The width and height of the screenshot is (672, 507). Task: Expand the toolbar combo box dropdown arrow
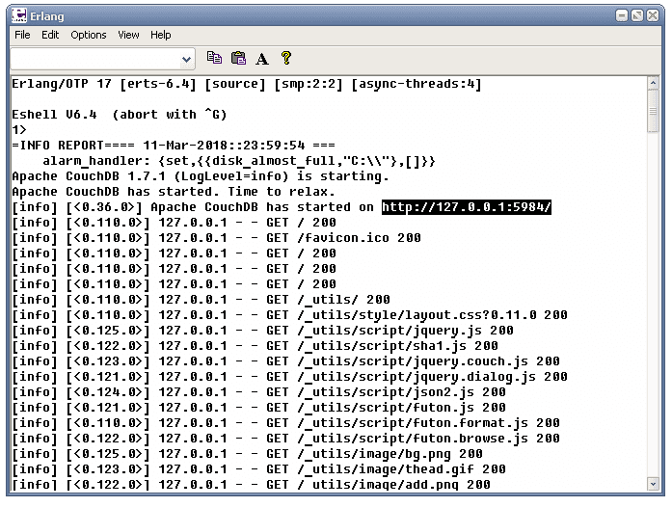point(186,59)
